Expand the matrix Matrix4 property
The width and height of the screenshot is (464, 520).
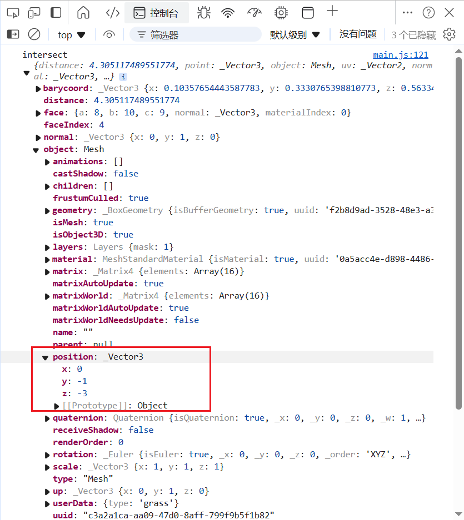47,272
